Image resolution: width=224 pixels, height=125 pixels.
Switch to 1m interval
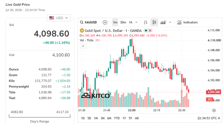point(115,22)
